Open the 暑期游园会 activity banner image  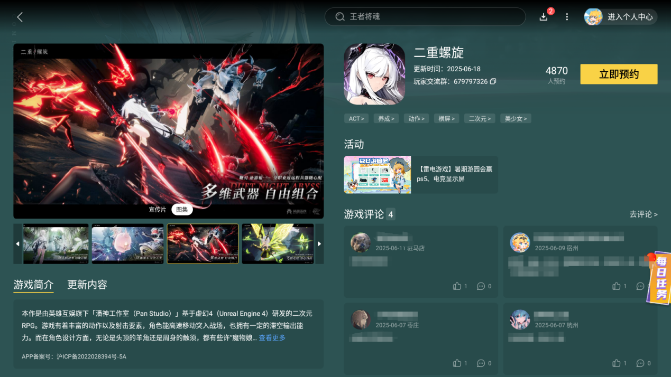coord(378,175)
